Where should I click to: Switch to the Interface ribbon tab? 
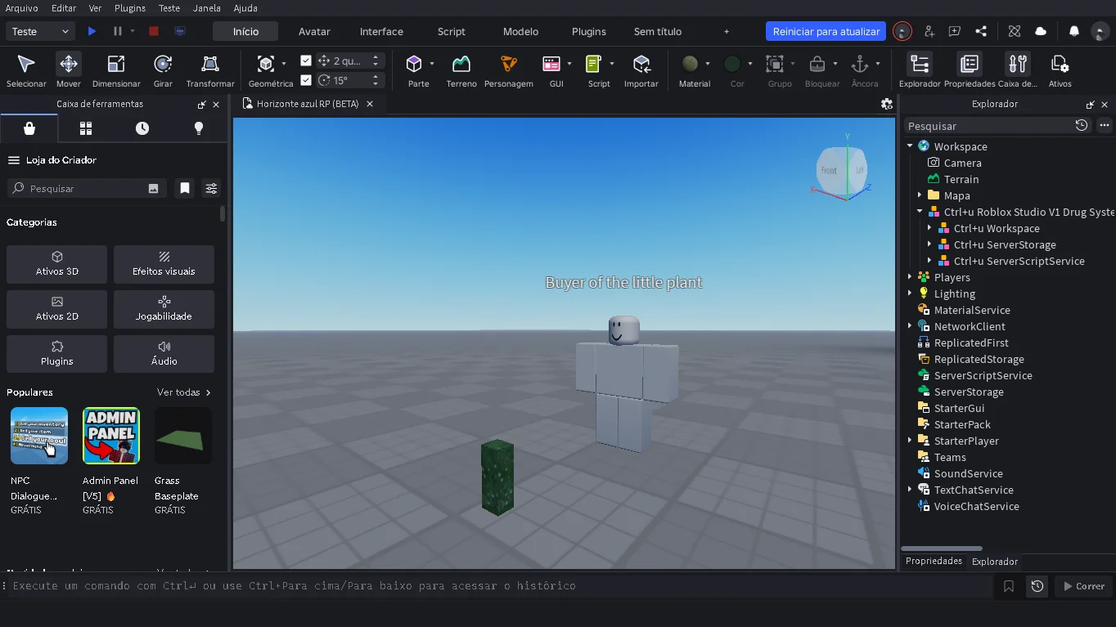click(381, 31)
